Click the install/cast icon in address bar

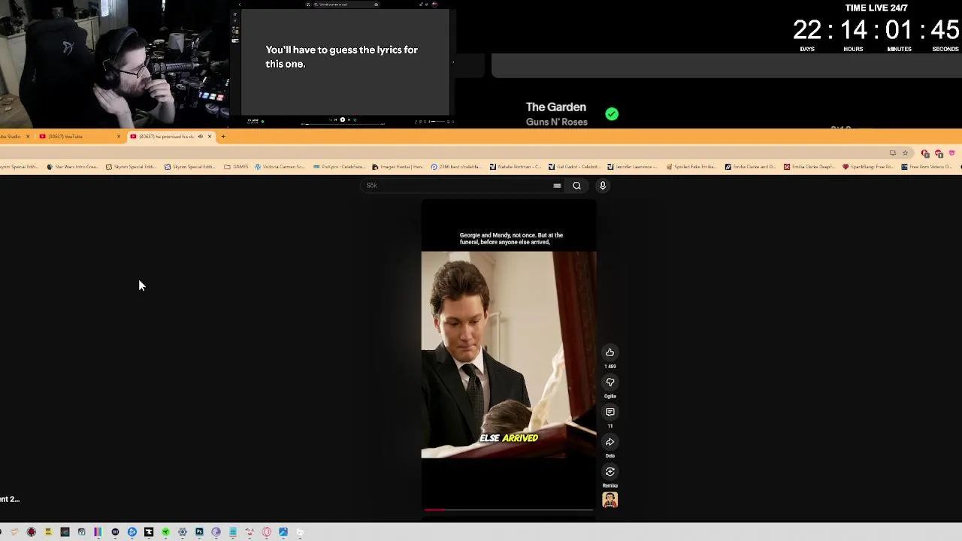(x=893, y=153)
